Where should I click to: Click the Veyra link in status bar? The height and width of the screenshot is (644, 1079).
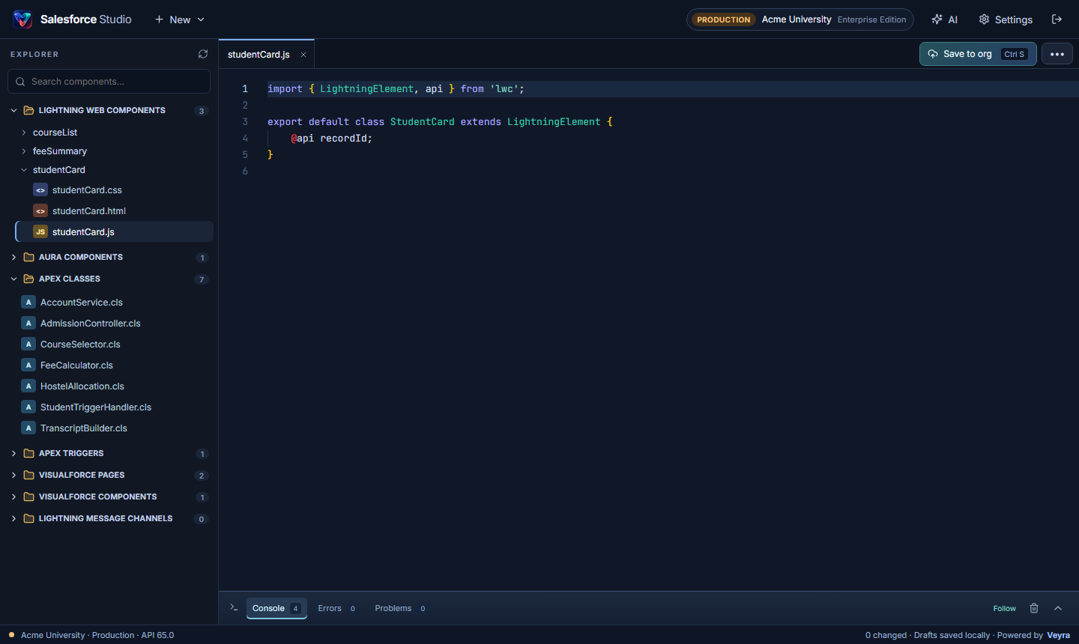click(x=1058, y=635)
